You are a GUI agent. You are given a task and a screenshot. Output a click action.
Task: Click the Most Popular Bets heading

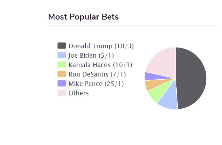[x=83, y=17]
